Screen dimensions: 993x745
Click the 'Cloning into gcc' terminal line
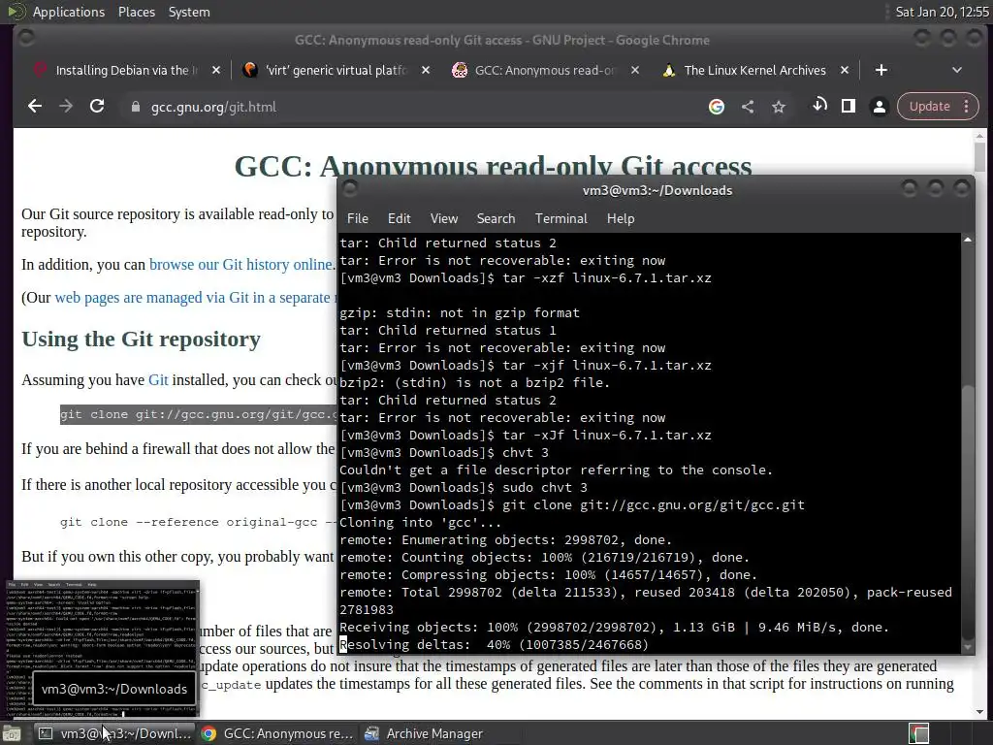click(x=421, y=523)
